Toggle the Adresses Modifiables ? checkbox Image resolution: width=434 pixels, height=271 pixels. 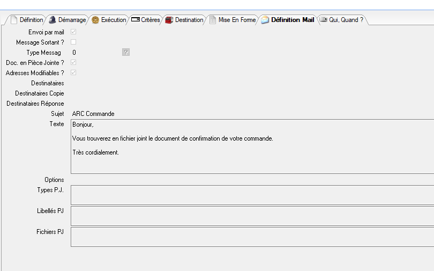[x=73, y=72]
